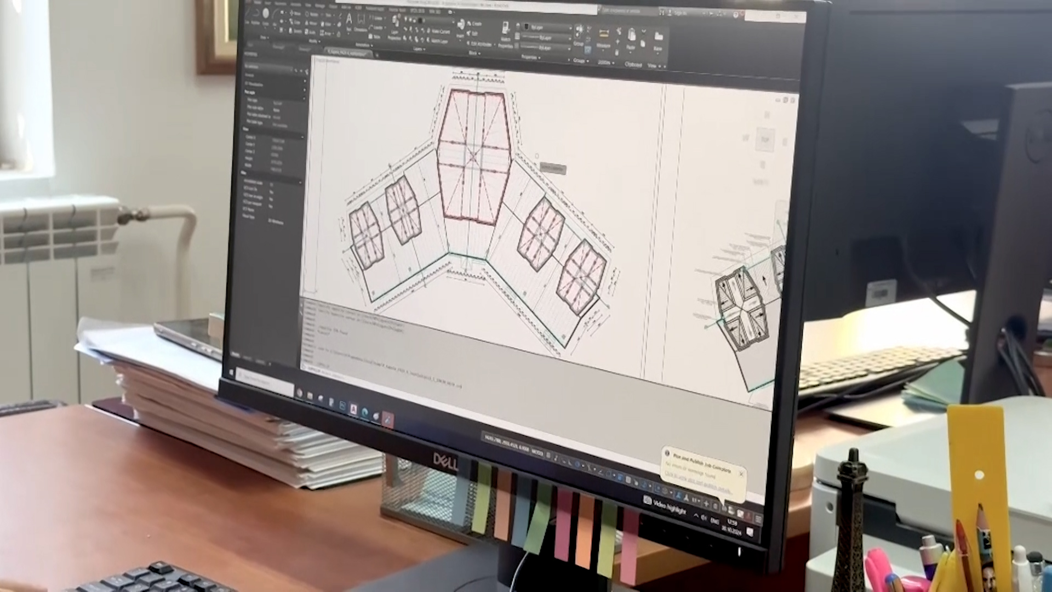The width and height of the screenshot is (1052, 592).
Task: Open AutoCAD from the Windows taskbar
Action: click(x=353, y=409)
